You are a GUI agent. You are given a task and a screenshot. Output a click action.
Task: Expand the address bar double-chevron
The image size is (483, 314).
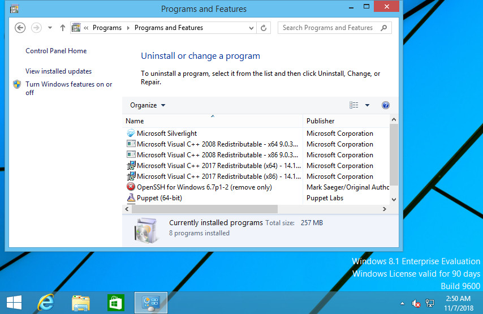(86, 28)
